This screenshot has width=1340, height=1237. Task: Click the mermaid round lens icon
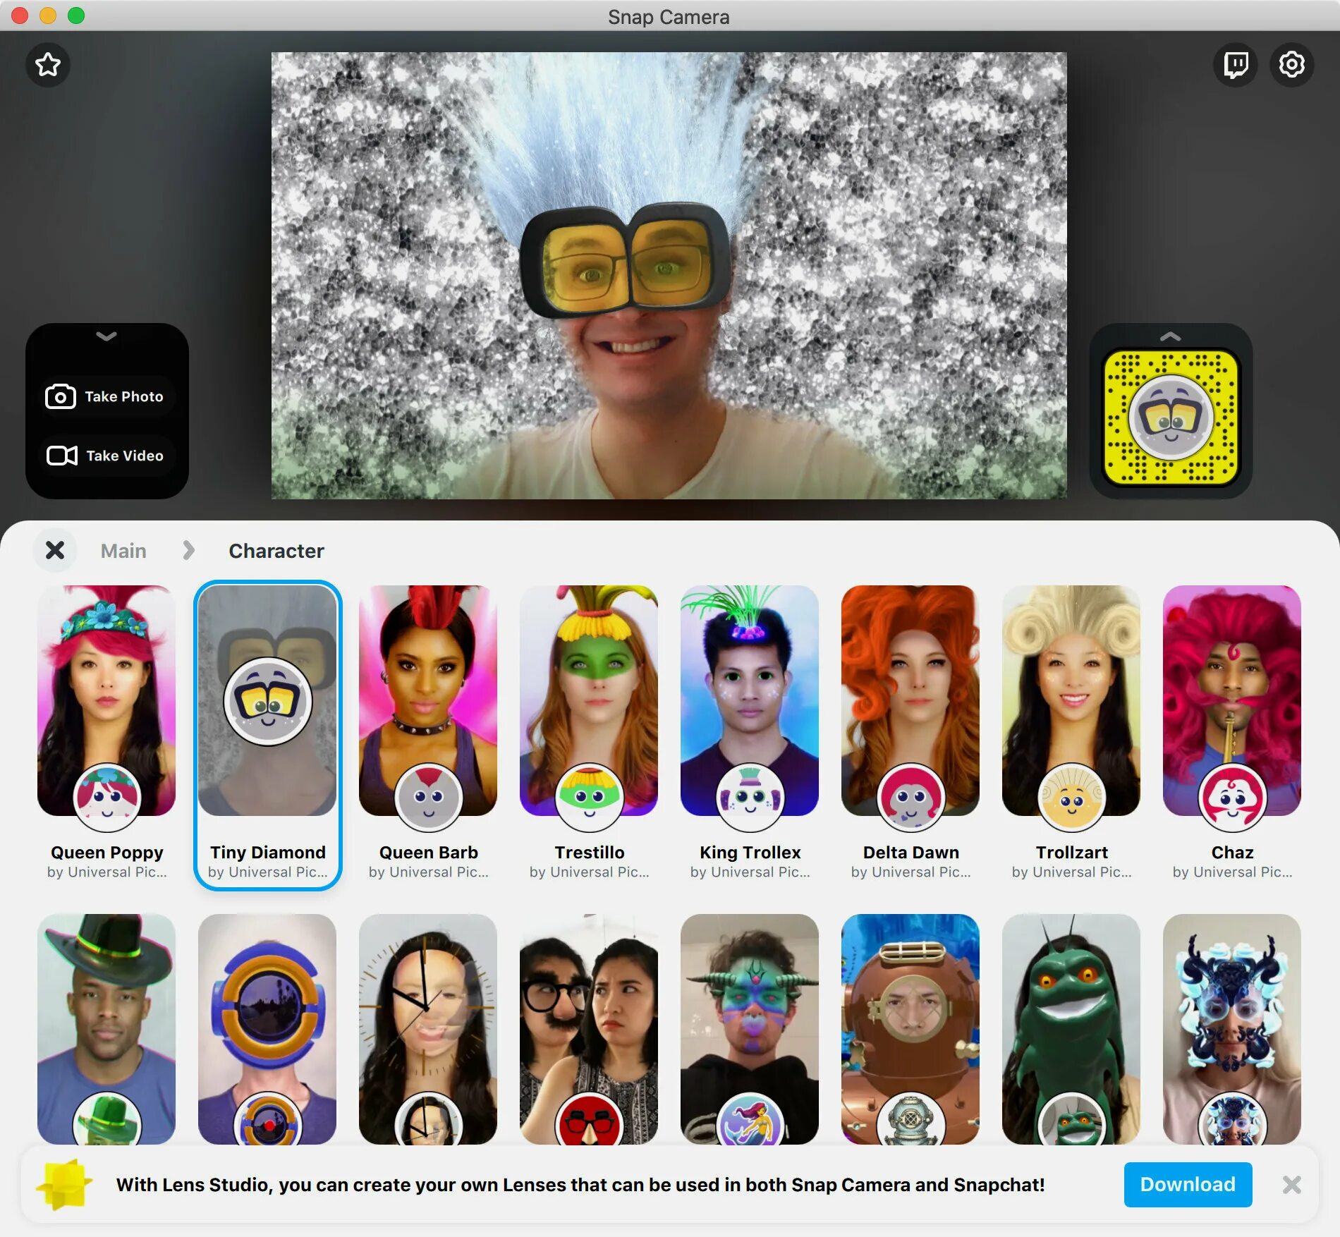point(750,1119)
